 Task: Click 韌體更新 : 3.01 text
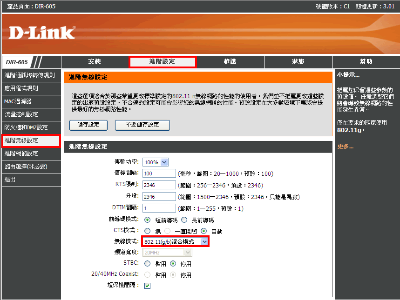pos(375,7)
